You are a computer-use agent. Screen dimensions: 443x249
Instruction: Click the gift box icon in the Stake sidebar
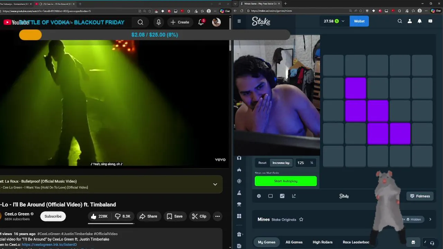[x=239, y=234]
